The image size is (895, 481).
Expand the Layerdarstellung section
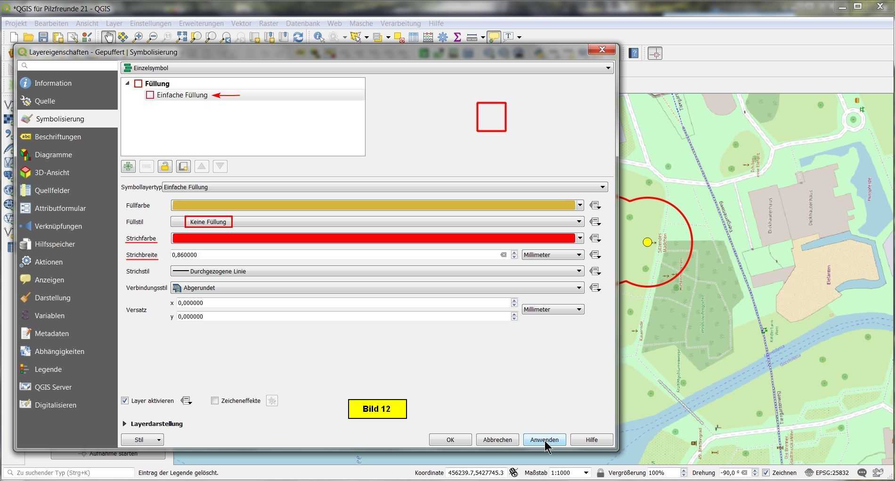(x=125, y=424)
